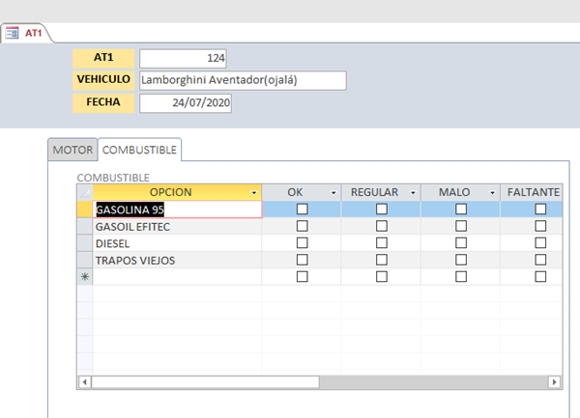580x418 pixels.
Task: Click the horizontal scrollbar's left arrow
Action: point(84,381)
